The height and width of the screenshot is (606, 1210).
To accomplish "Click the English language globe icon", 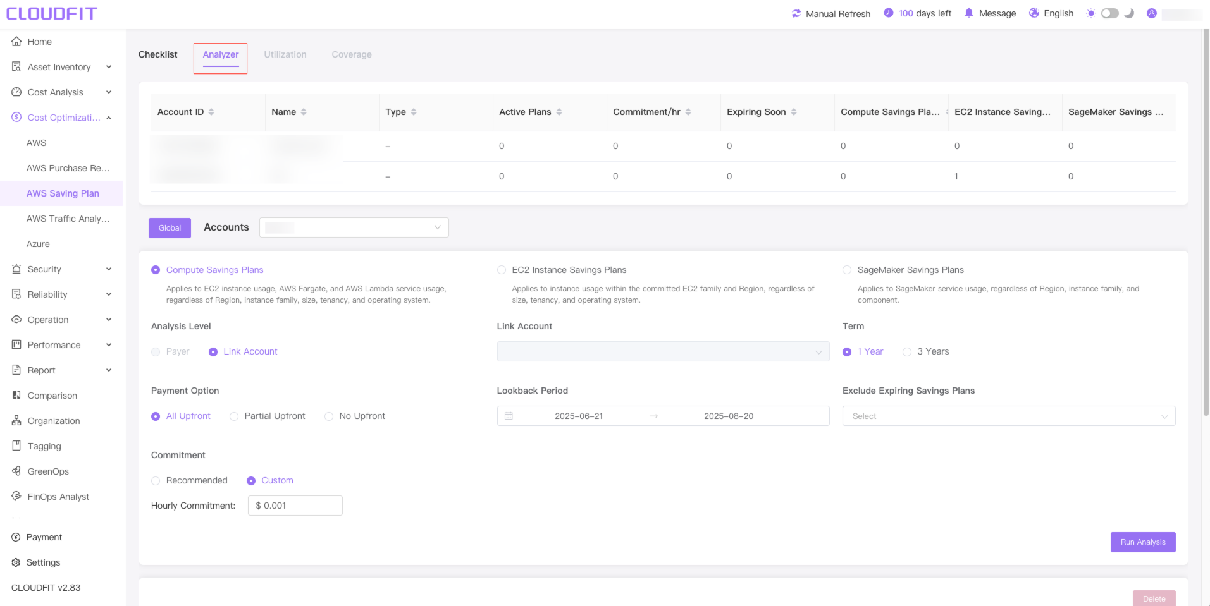I will (x=1034, y=13).
